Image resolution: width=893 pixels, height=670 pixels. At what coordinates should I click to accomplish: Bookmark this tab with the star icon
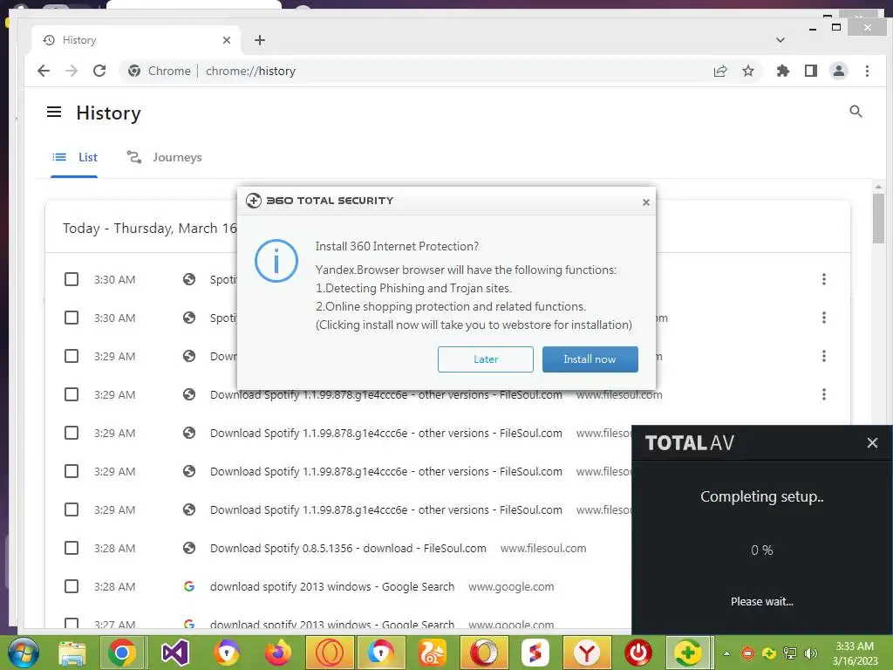[x=748, y=71]
